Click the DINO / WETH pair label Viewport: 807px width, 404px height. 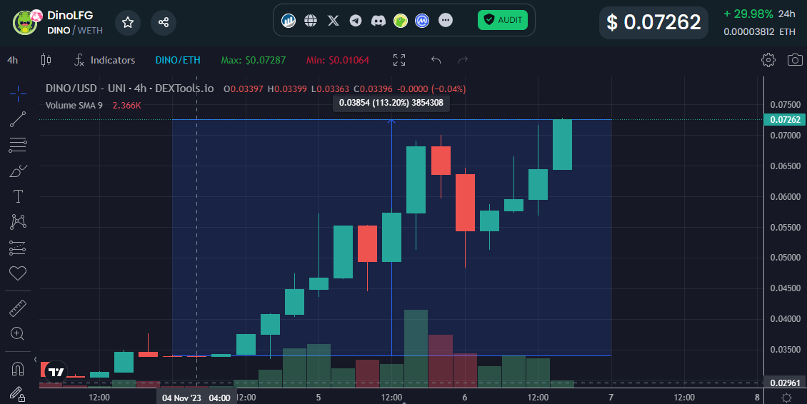(75, 31)
